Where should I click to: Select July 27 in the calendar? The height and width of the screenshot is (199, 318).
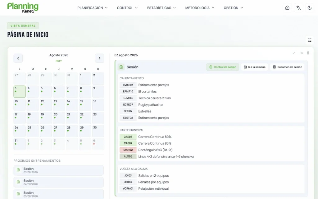(x=20, y=78)
